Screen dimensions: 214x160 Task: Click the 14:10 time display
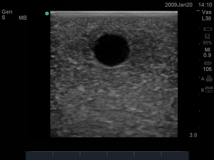(x=205, y=5)
